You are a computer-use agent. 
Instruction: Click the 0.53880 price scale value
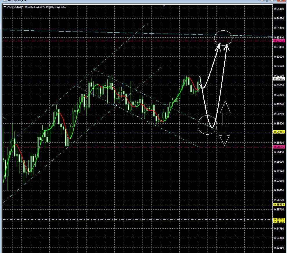point(279,248)
